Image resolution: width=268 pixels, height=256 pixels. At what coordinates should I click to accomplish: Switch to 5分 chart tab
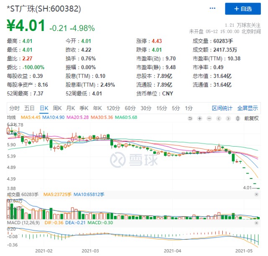tap(176, 108)
